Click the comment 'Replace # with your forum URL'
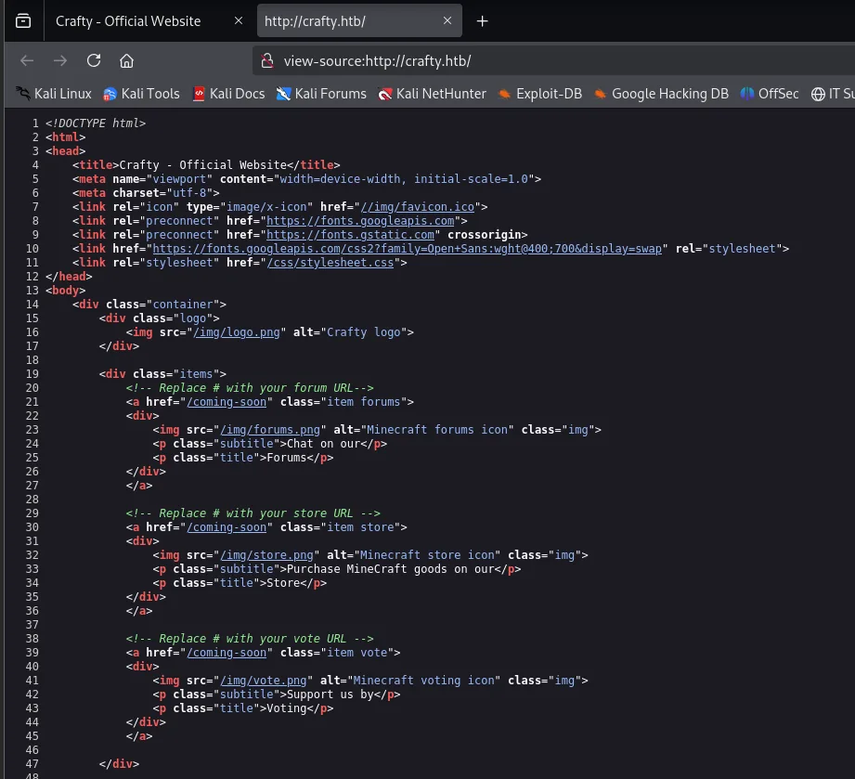855x779 pixels. click(x=250, y=388)
